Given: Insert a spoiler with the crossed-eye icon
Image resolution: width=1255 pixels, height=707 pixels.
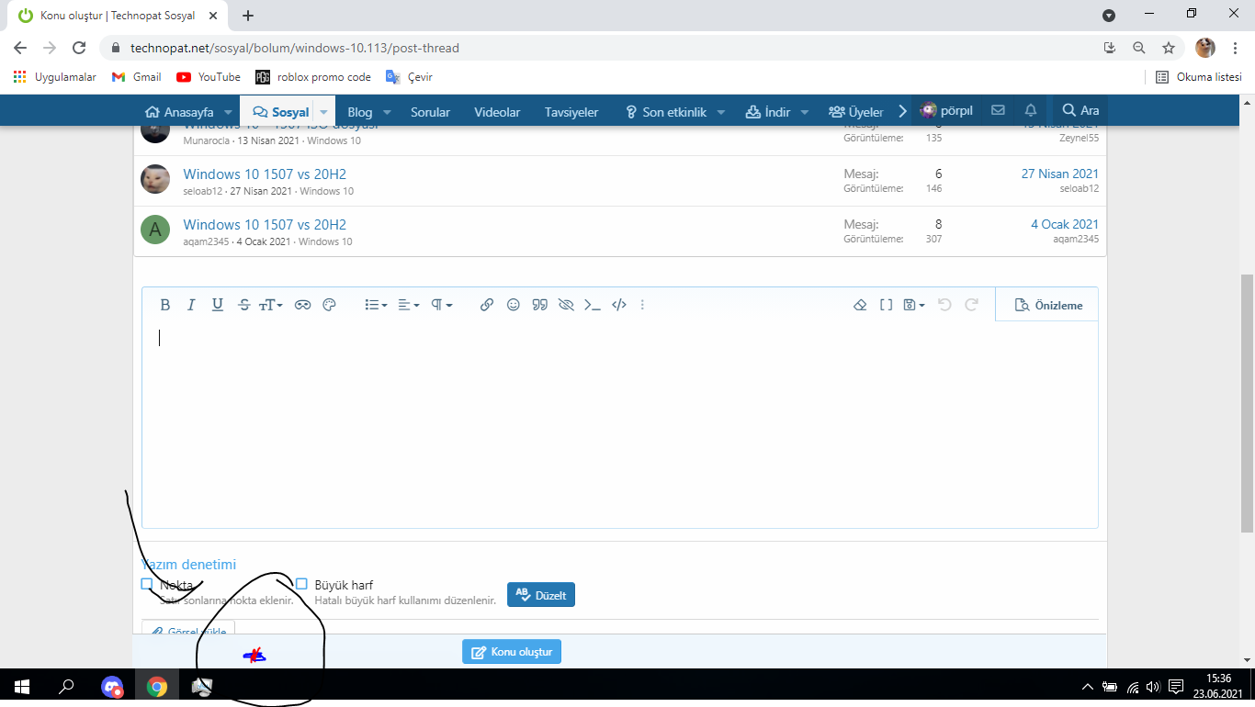Looking at the screenshot, I should click(566, 305).
